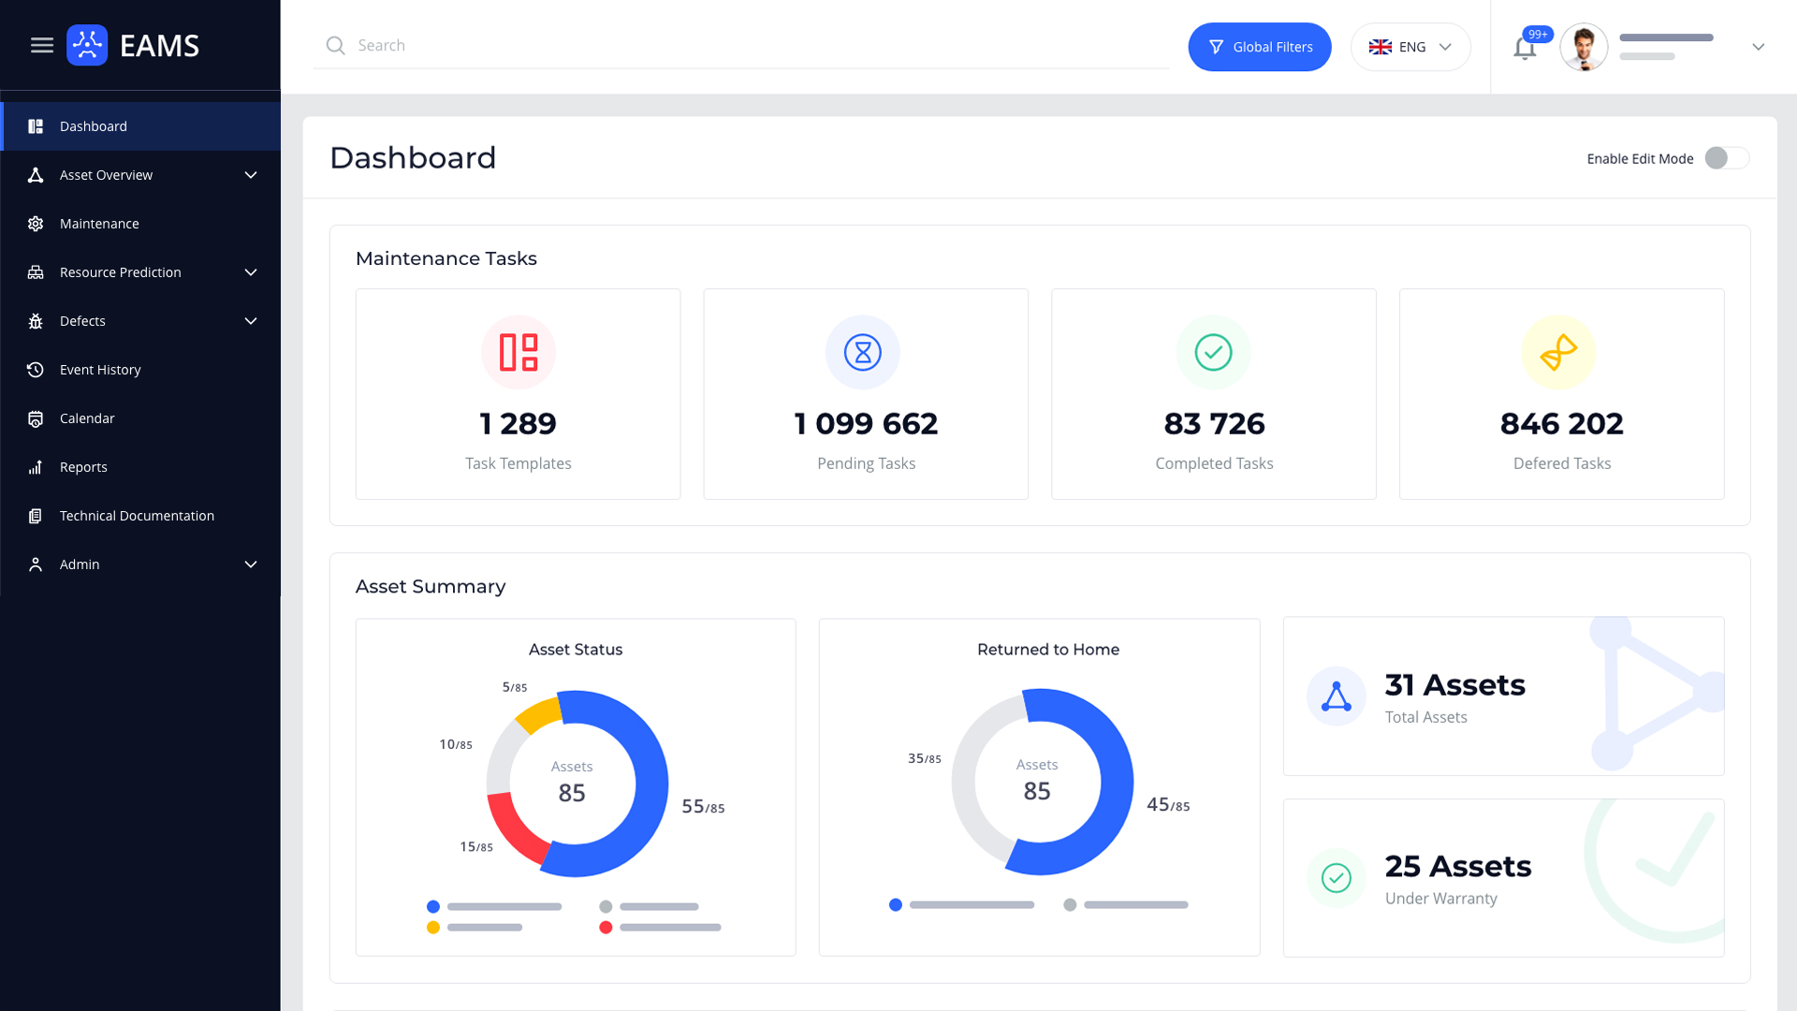1797x1011 pixels.
Task: Click the Maintenance Tasks heading
Action: click(446, 258)
